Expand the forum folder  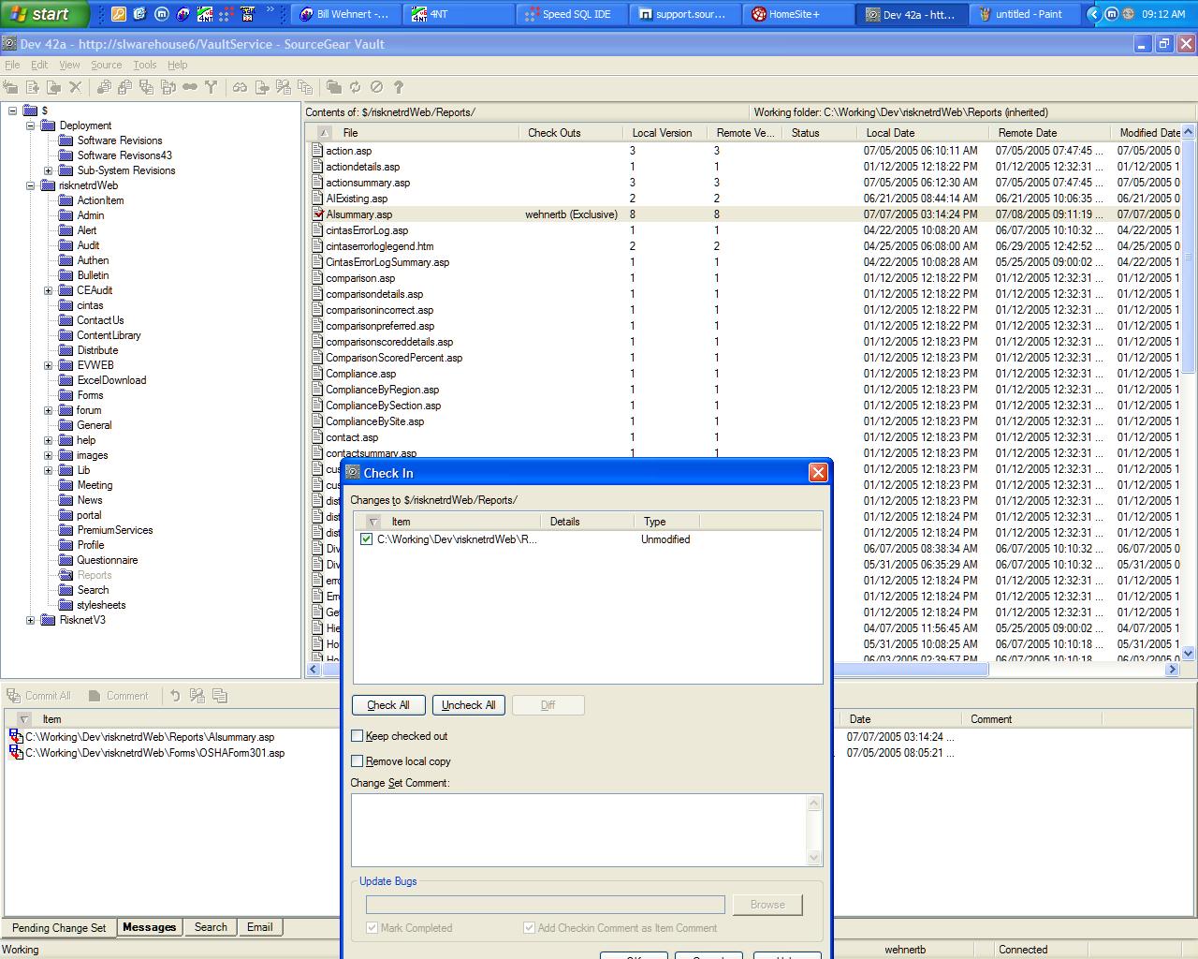[49, 410]
